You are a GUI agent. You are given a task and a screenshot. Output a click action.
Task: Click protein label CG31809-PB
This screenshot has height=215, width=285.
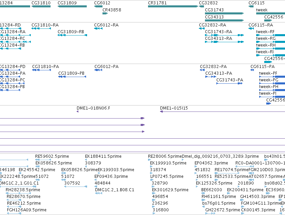tap(71, 73)
